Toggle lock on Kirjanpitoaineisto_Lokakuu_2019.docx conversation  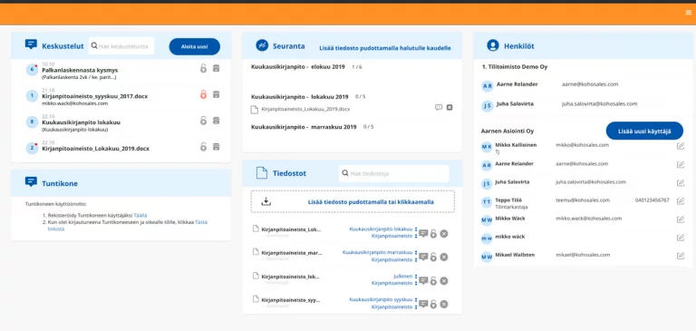(x=203, y=147)
